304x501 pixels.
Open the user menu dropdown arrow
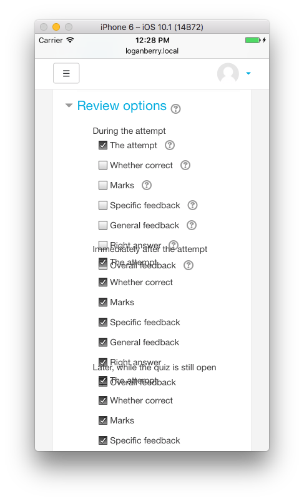pyautogui.click(x=248, y=73)
